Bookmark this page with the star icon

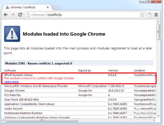coord(142,15)
